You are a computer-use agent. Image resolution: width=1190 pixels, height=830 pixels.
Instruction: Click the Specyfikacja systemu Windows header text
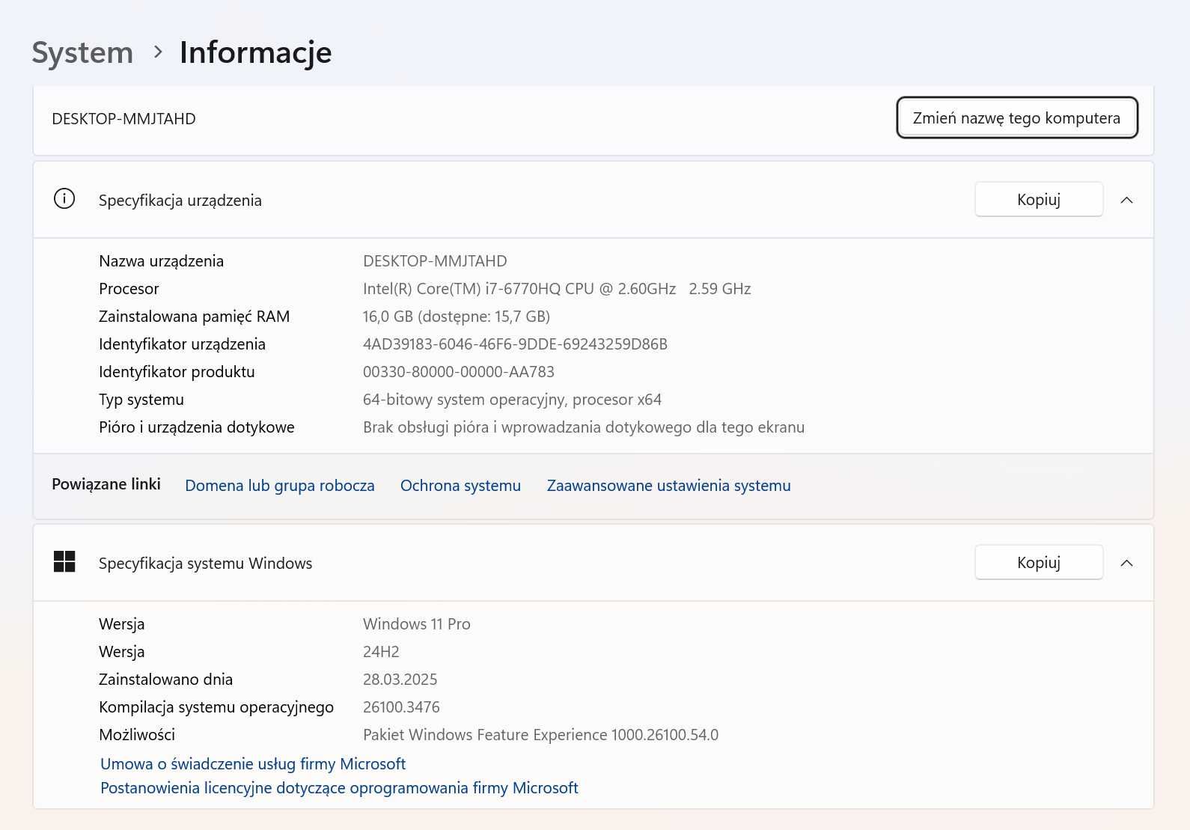click(205, 563)
